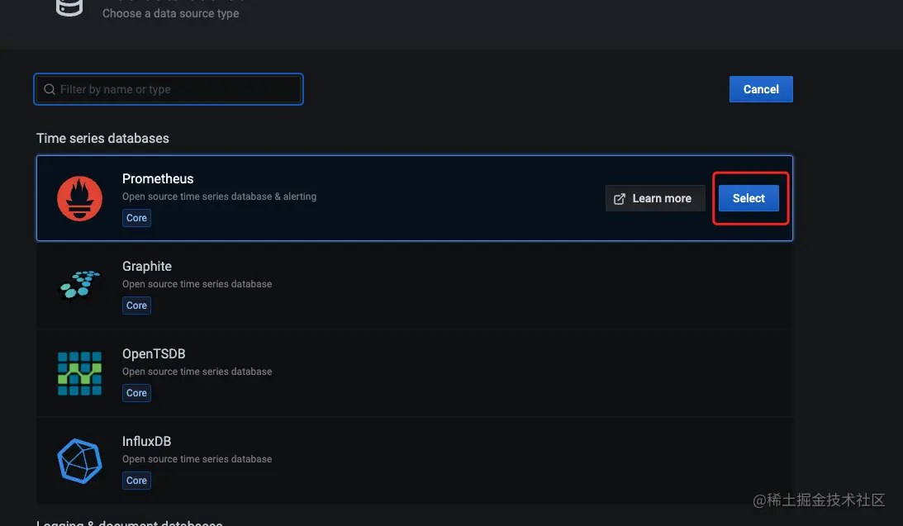
Task: Select the Prometheus data source
Action: (749, 198)
